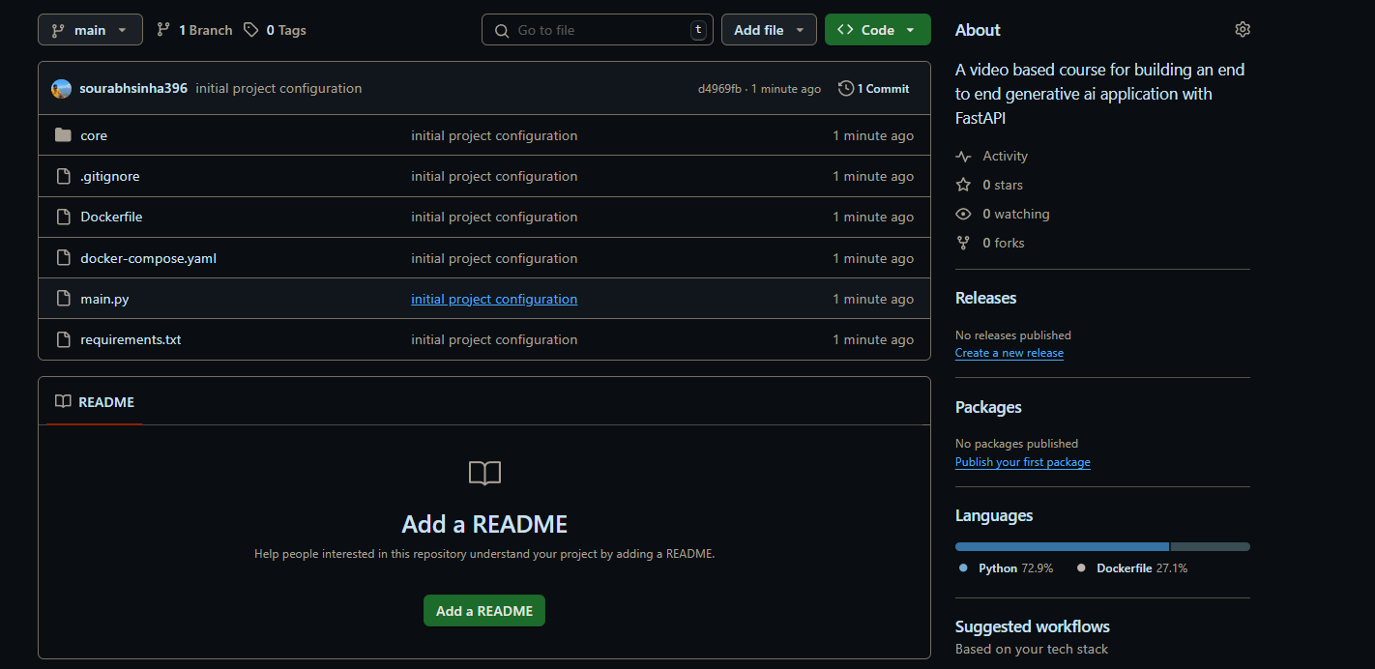Focus the Go to file search field
The image size is (1375, 669).
tap(598, 30)
